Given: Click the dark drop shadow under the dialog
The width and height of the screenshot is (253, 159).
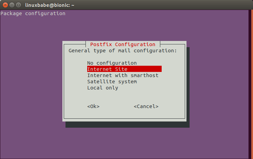Looking at the screenshot, I should pos(128,125).
